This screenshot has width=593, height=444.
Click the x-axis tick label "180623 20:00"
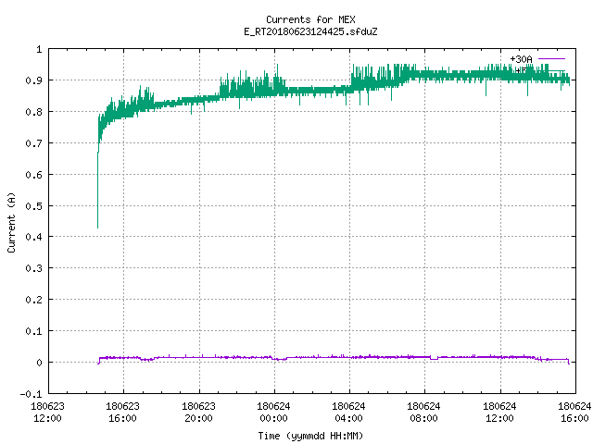pyautogui.click(x=198, y=413)
